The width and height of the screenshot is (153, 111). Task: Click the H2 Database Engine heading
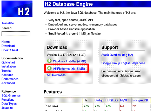pyautogui.click(x=69, y=4)
